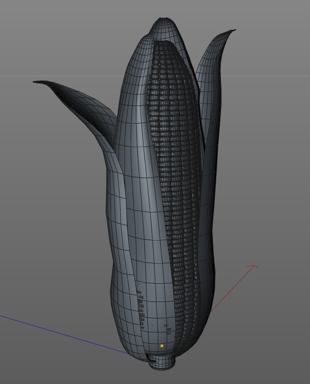
Task: Click the stem at the corn base
Action: (163, 362)
